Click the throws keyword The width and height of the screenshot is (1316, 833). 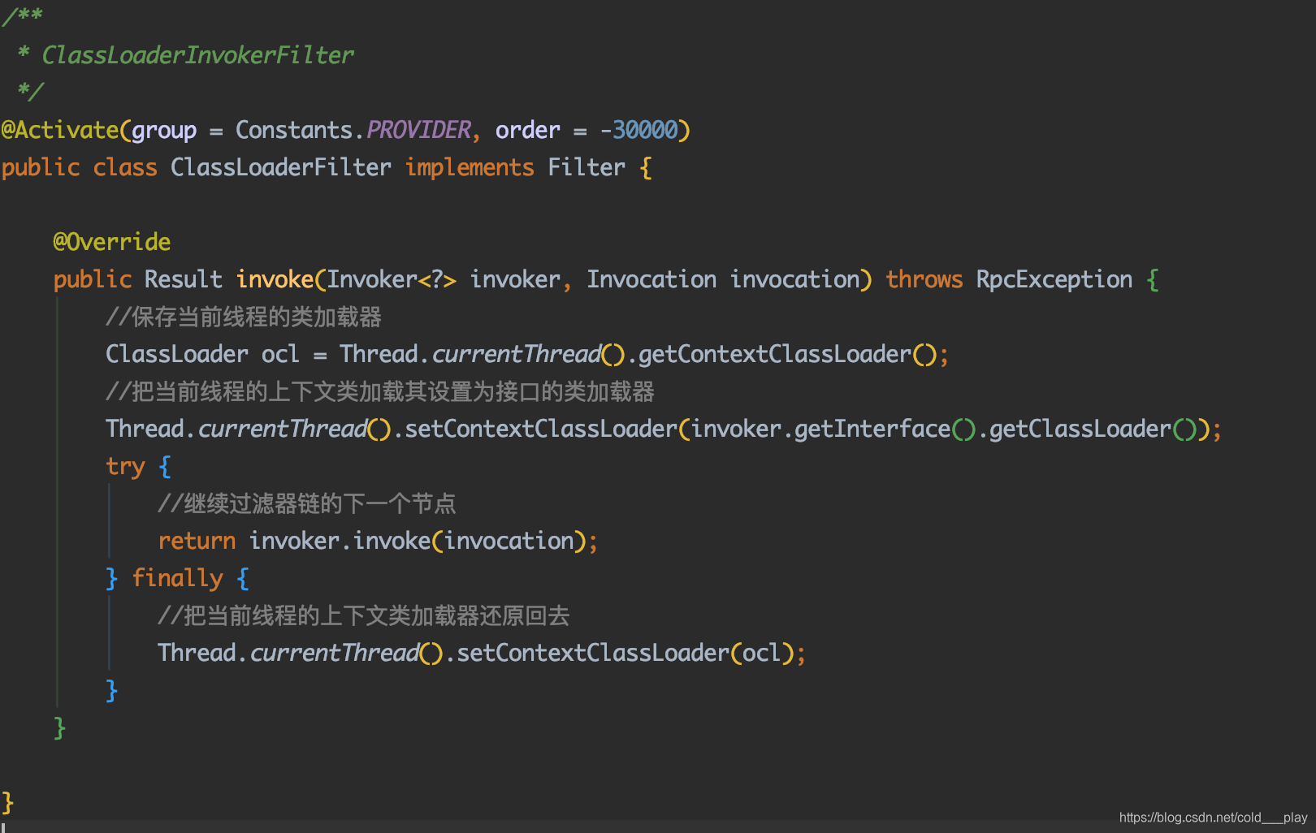[x=924, y=279]
